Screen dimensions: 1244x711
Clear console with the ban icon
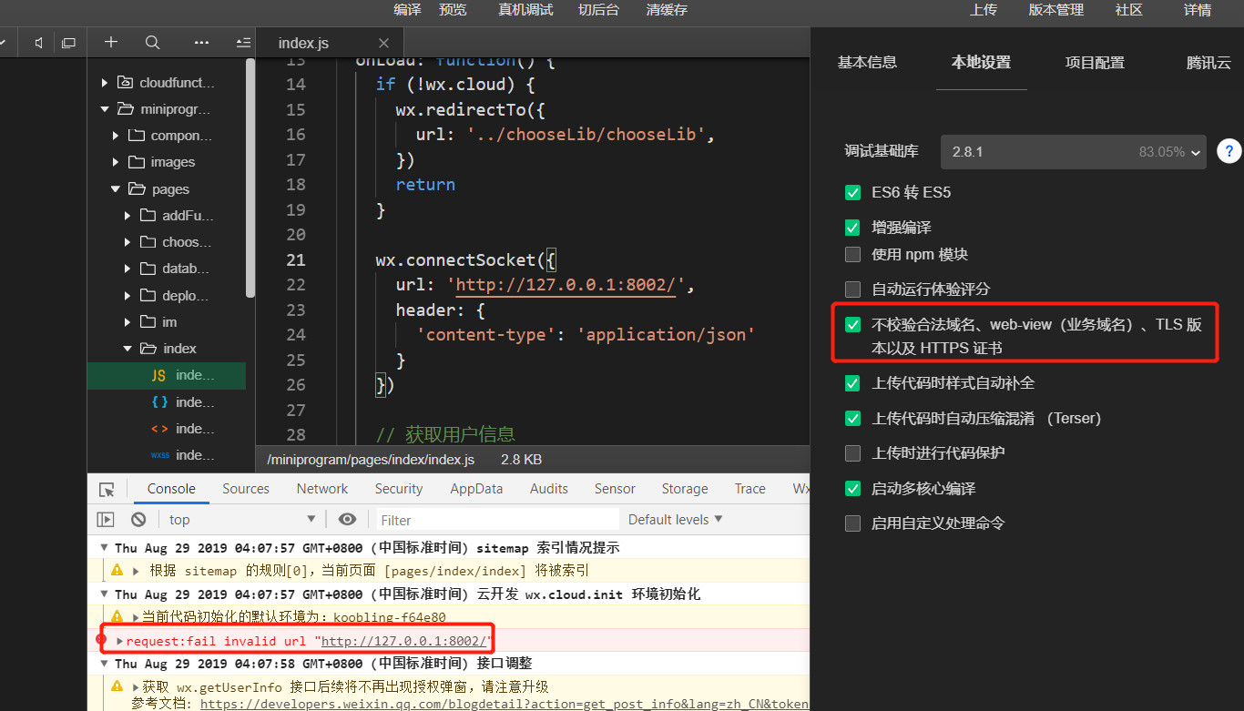coord(138,519)
